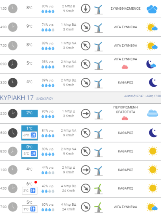The width and height of the screenshot is (161, 215).
Task: Click the sun with cloud icon in the 9°C row
Action: (x=152, y=27)
